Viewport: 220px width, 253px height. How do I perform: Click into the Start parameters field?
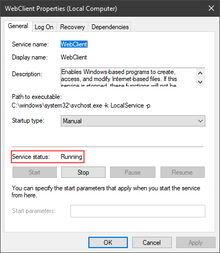[138, 211]
